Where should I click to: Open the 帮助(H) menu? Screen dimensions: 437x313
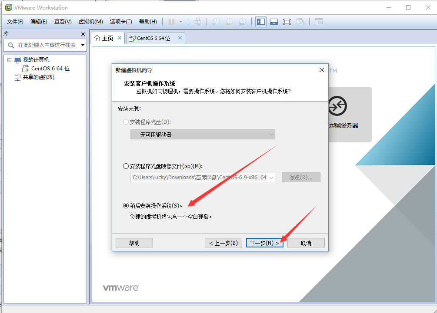[x=148, y=22]
